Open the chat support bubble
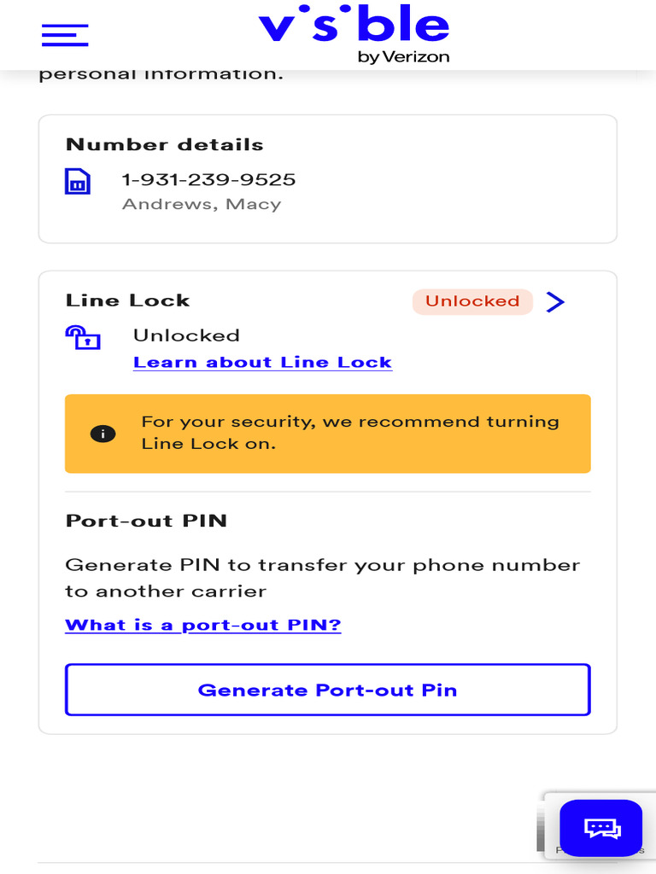656x874 pixels. coord(600,828)
